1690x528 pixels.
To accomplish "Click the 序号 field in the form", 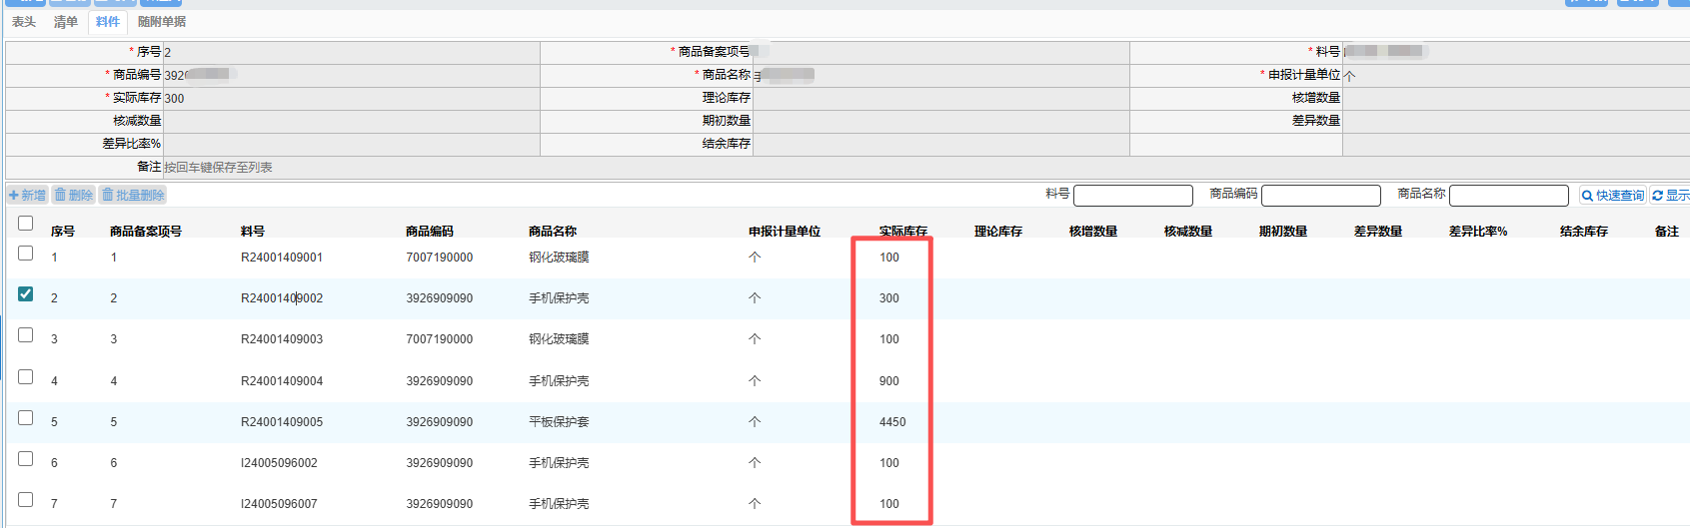I will tap(351, 52).
